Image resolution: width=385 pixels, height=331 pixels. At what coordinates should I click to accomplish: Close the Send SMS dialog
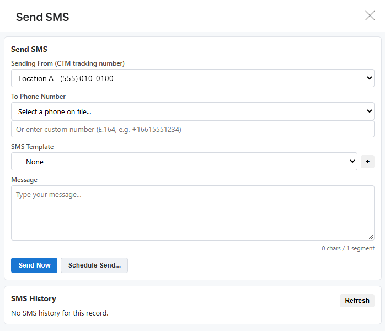(370, 15)
